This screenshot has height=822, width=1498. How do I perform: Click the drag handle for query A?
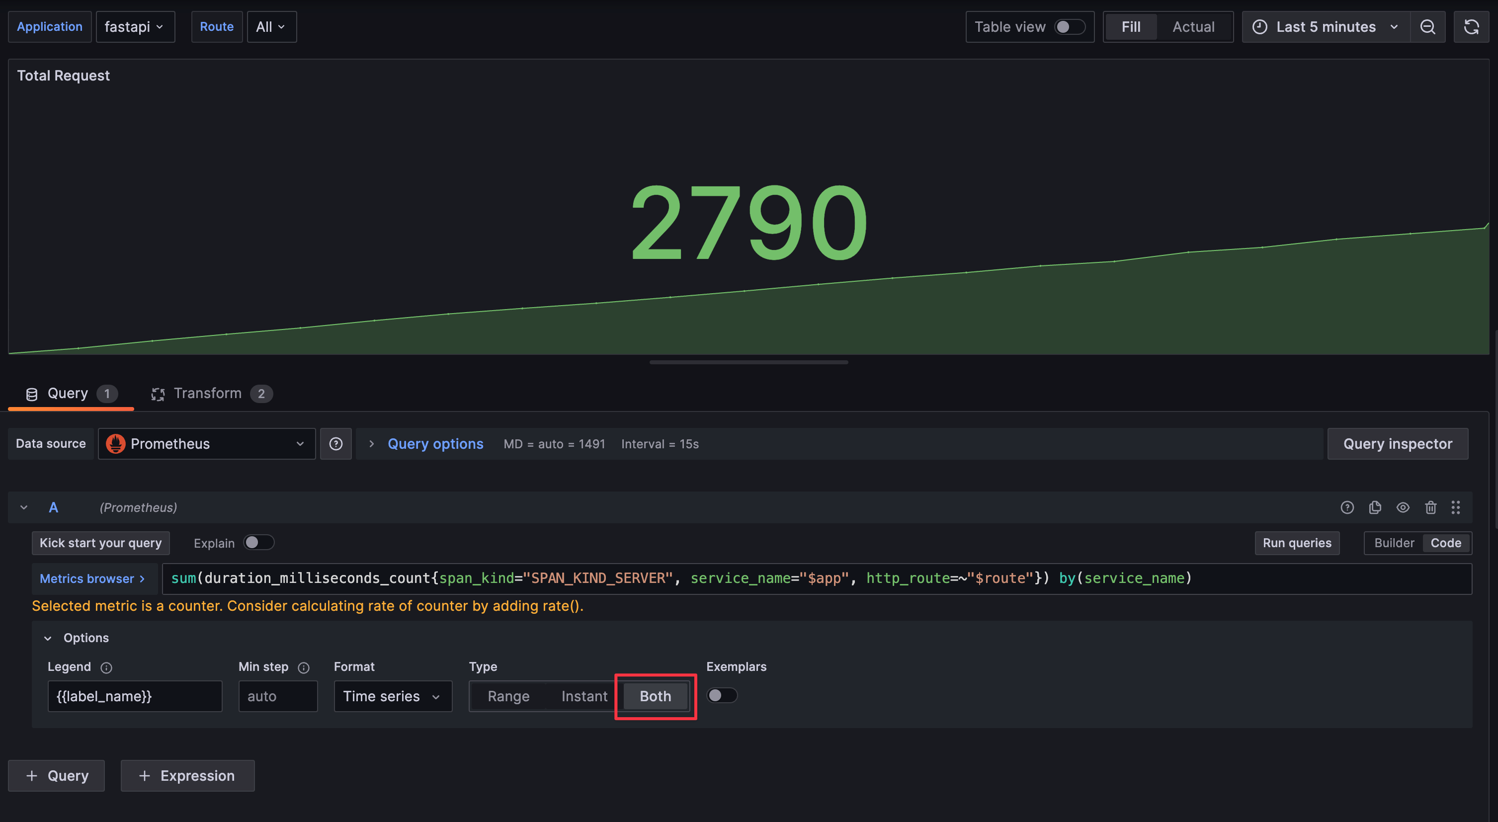point(1456,507)
